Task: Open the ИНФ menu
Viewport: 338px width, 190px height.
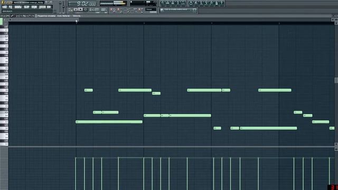Action: coord(49,7)
